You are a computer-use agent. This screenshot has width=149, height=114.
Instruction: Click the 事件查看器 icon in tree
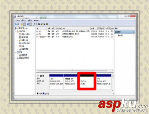coord(20,37)
